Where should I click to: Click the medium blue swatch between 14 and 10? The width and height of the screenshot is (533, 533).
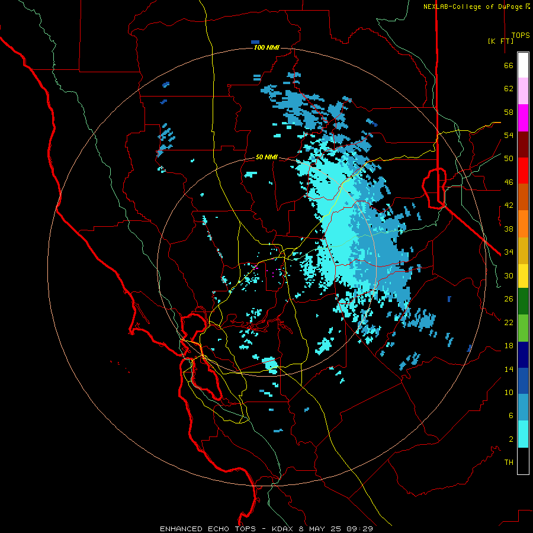click(523, 381)
